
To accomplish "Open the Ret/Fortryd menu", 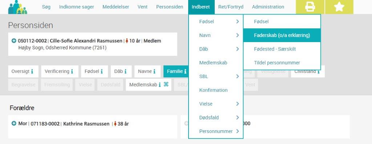I will coord(231,7).
